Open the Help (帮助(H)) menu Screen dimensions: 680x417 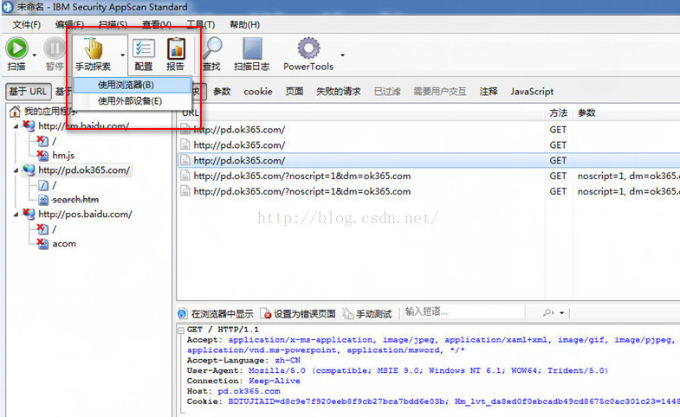coord(244,25)
